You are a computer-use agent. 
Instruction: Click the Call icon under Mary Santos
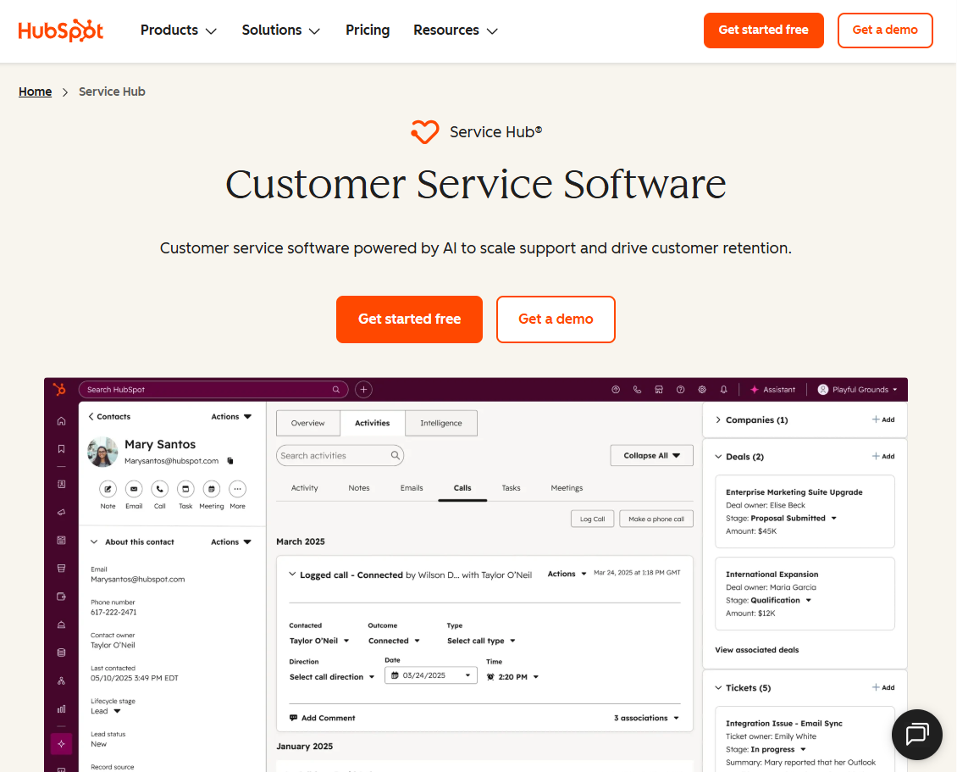coord(160,489)
